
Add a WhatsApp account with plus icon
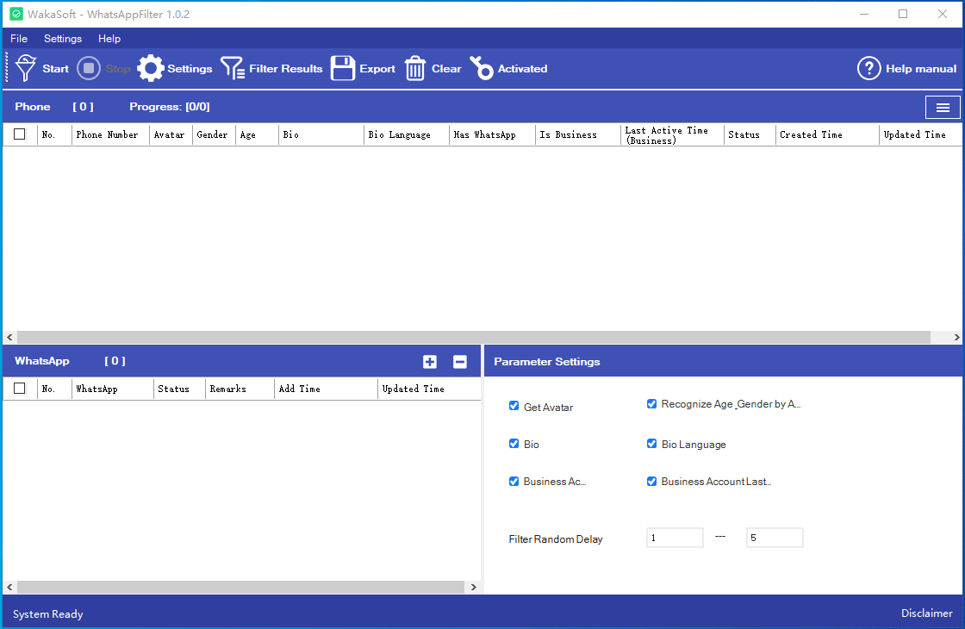[x=430, y=361]
